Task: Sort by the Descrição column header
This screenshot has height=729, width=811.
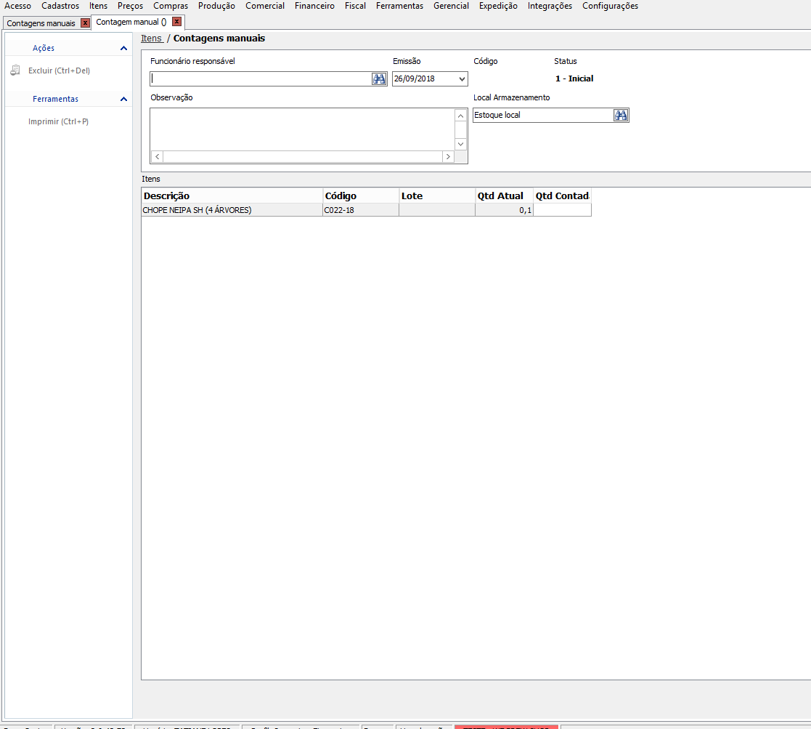Action: click(x=232, y=196)
